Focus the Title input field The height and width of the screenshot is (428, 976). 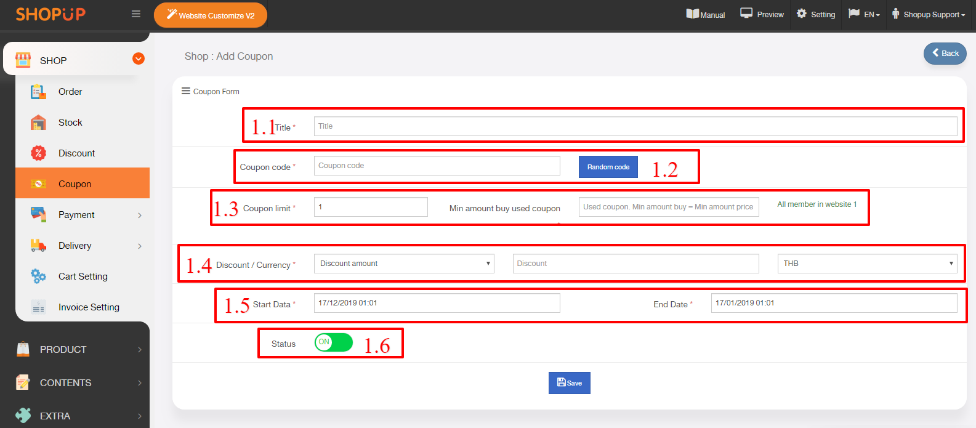(x=635, y=126)
